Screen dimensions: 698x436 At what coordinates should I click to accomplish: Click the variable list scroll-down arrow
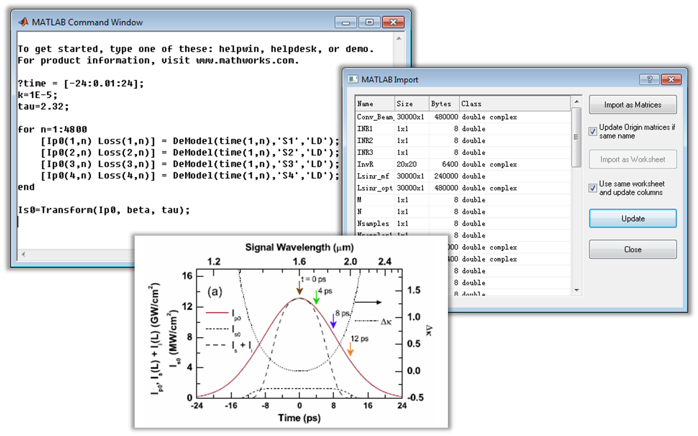click(x=576, y=291)
